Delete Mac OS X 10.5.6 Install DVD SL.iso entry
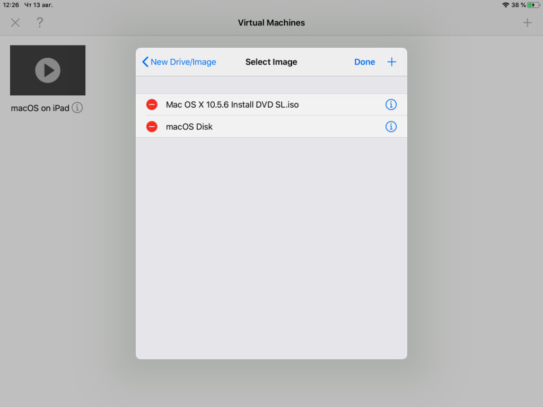The width and height of the screenshot is (543, 407). (x=152, y=104)
